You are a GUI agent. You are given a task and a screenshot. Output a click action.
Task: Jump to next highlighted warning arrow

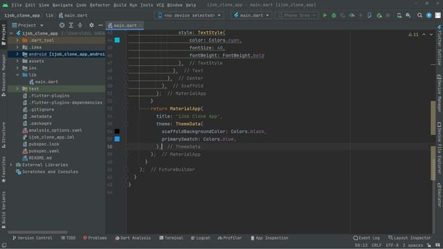pyautogui.click(x=431, y=35)
